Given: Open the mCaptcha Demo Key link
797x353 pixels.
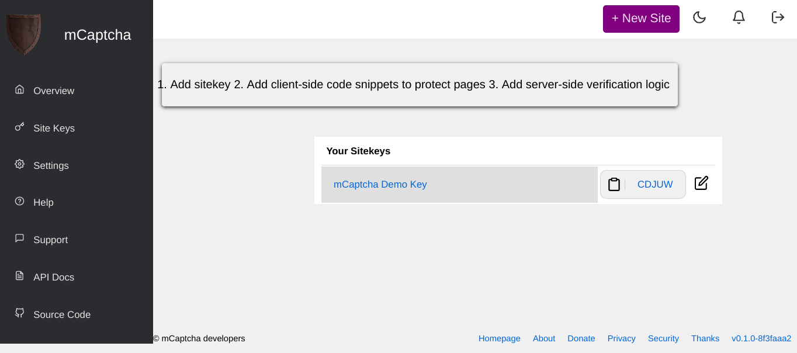Looking at the screenshot, I should pos(380,185).
